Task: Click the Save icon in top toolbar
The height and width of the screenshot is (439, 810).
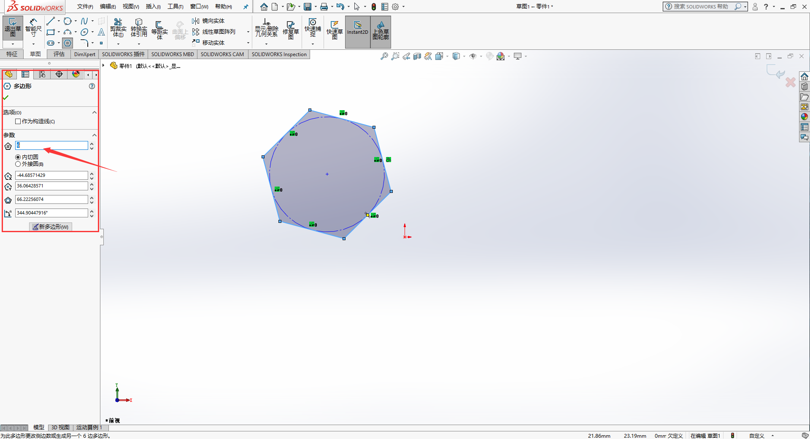Action: [308, 6]
